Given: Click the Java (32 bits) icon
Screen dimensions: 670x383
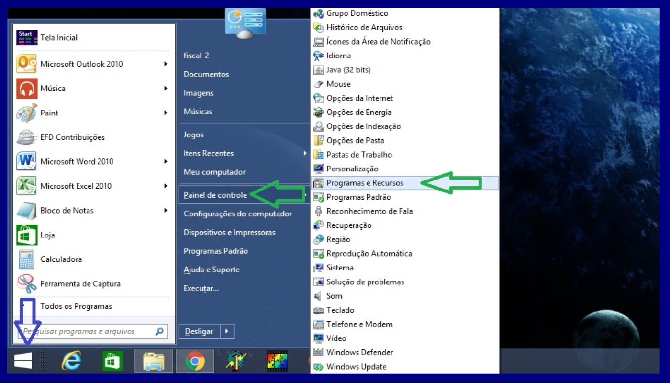Looking at the screenshot, I should [318, 70].
